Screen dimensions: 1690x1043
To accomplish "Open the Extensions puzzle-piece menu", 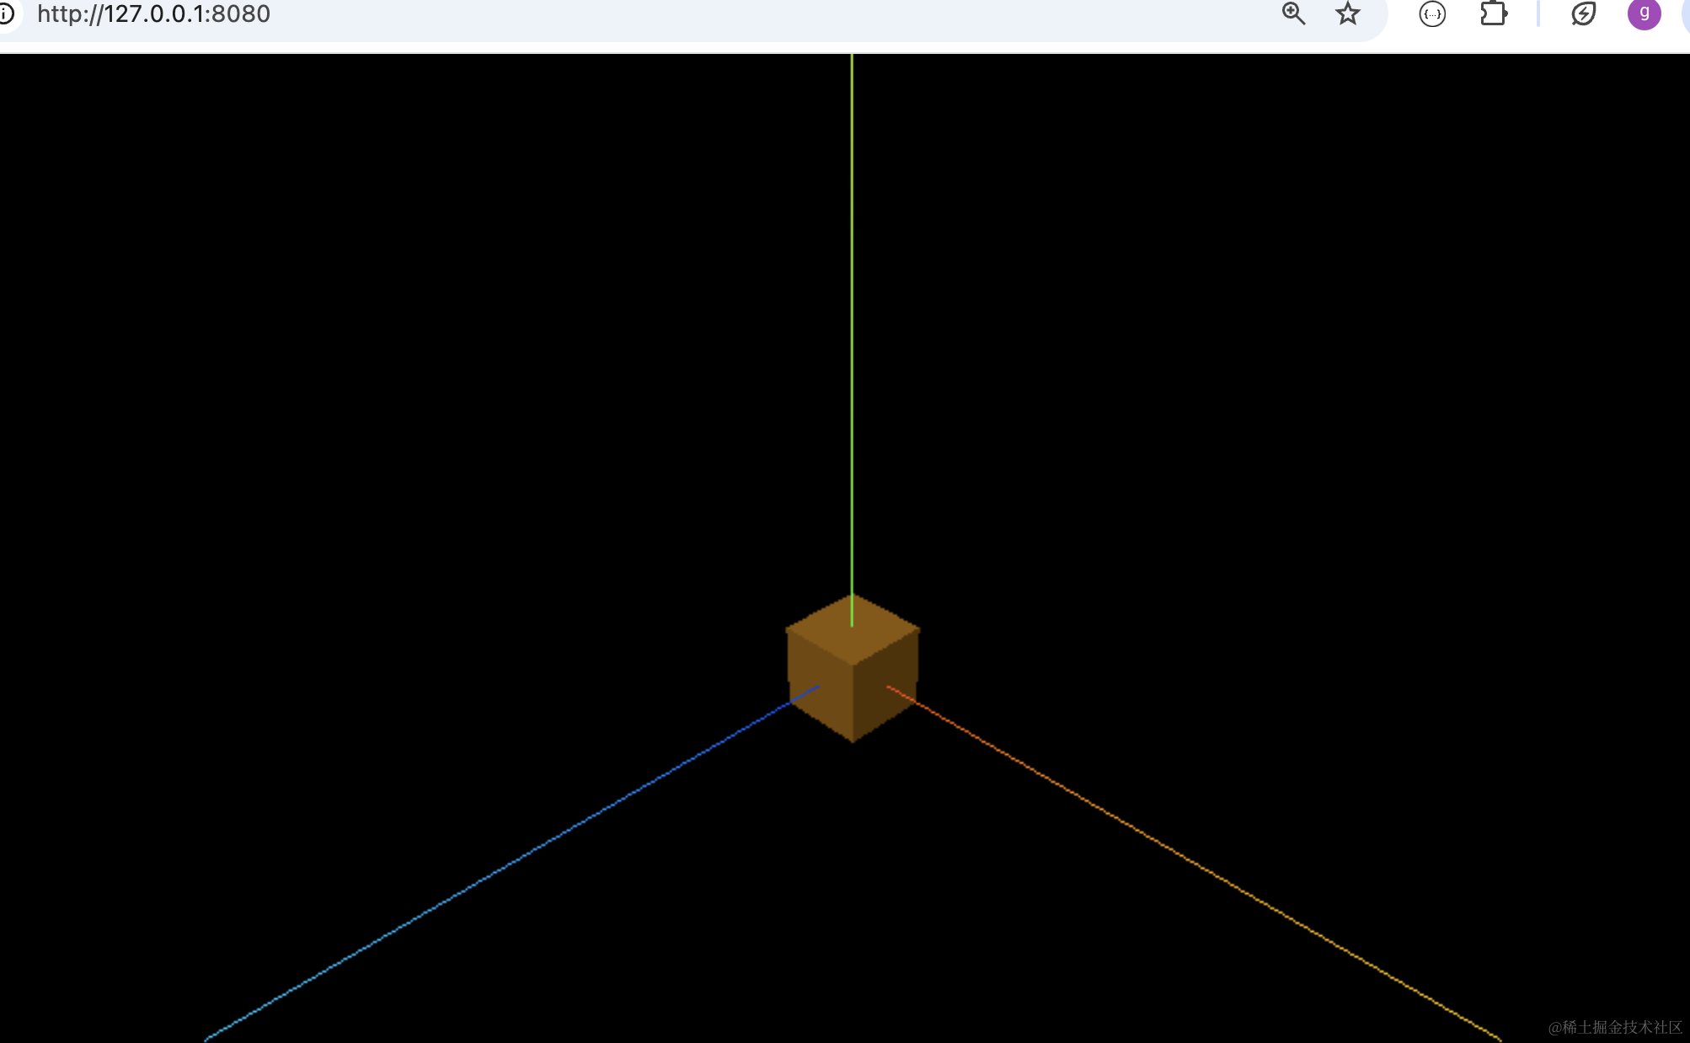I will point(1494,13).
